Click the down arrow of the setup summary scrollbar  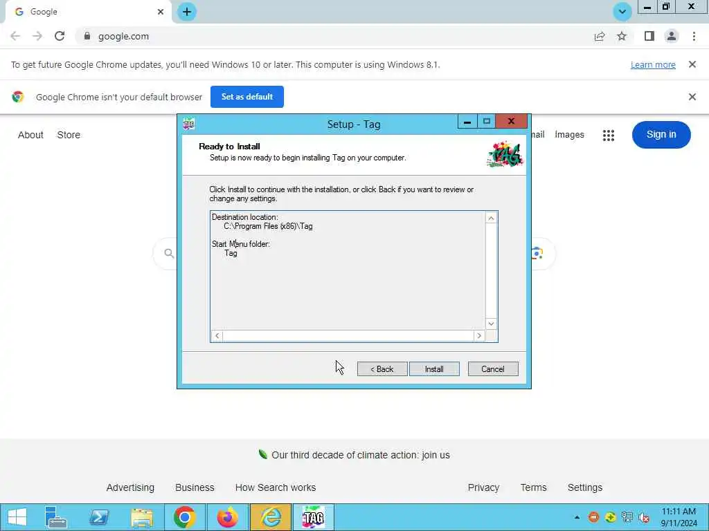coord(491,324)
